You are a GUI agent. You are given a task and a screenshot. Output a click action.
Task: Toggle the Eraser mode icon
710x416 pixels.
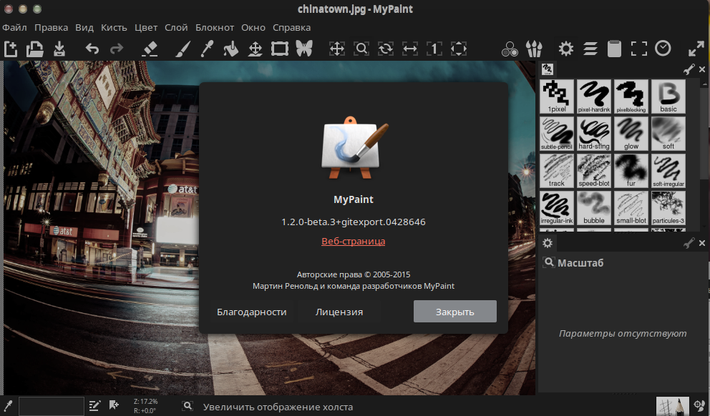pyautogui.click(x=150, y=49)
